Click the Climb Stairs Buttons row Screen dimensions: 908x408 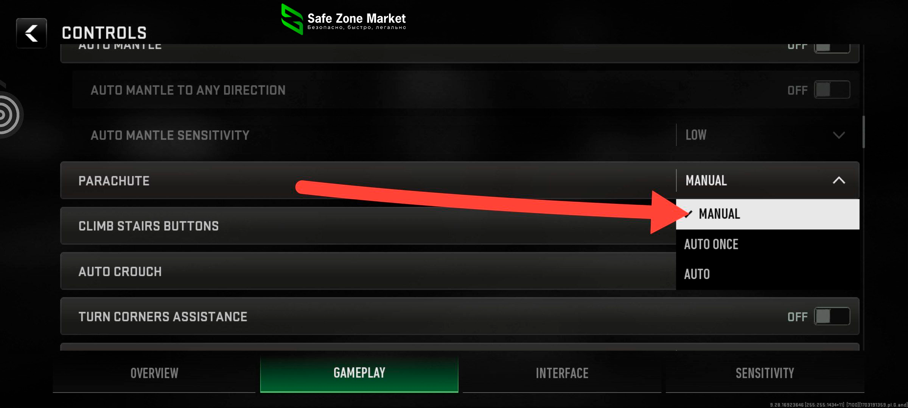(368, 226)
